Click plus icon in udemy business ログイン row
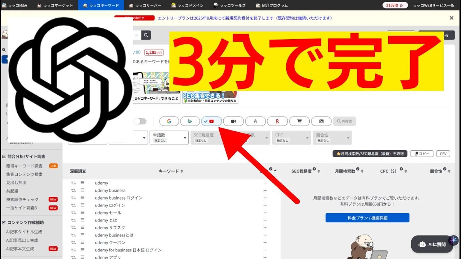This screenshot has width=461, height=259. coord(265,198)
